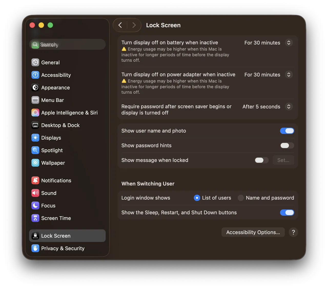
Task: Select the Focus sidebar label
Action: pyautogui.click(x=48, y=206)
